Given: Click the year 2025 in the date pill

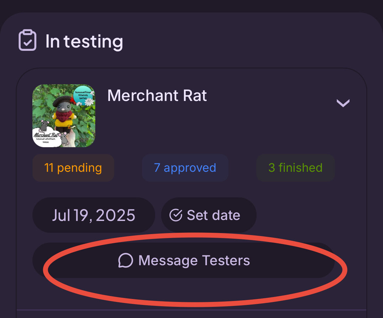Looking at the screenshot, I should [x=115, y=215].
